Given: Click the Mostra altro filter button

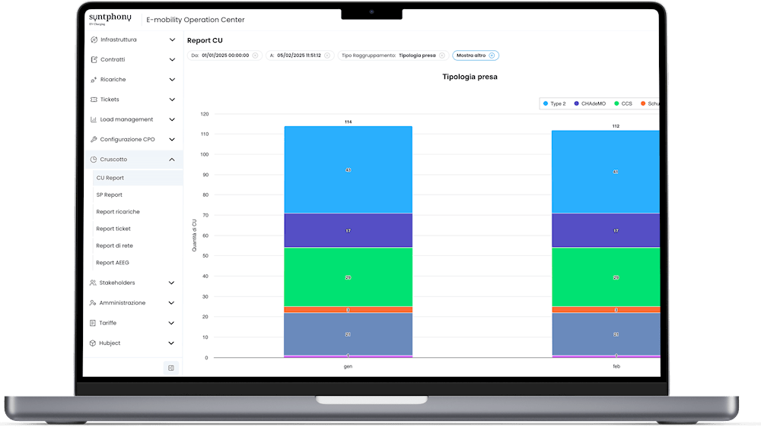Looking at the screenshot, I should point(475,55).
